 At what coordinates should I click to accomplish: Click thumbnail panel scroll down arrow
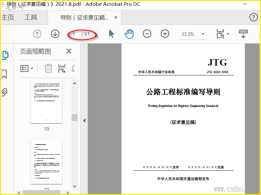[75, 186]
